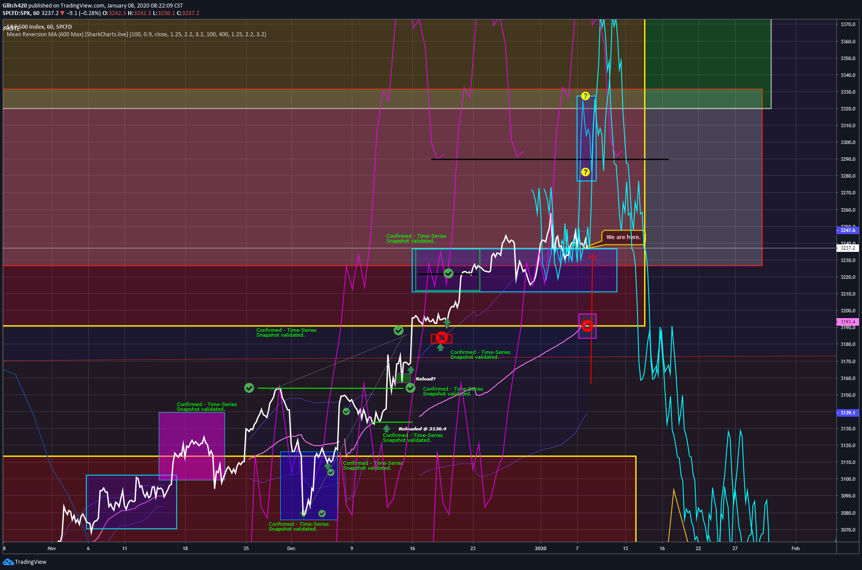
Task: Click green up arrow left of Reloaded @ 3136.4
Action: 386,428
